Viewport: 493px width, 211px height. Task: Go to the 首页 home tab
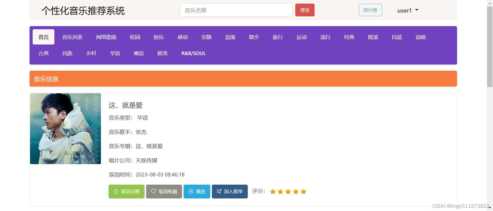[x=43, y=37]
